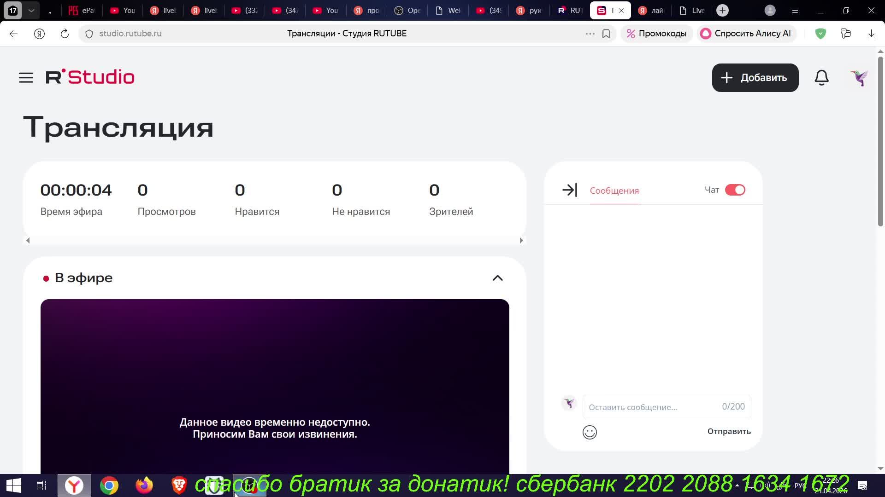Viewport: 885px width, 497px height.
Task: Open the emoji picker smiley icon
Action: tap(590, 432)
